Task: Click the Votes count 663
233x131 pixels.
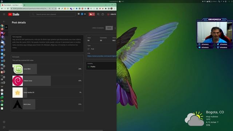Action: click(x=114, y=40)
